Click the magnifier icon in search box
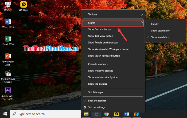The height and width of the screenshot is (118, 187). point(14,114)
